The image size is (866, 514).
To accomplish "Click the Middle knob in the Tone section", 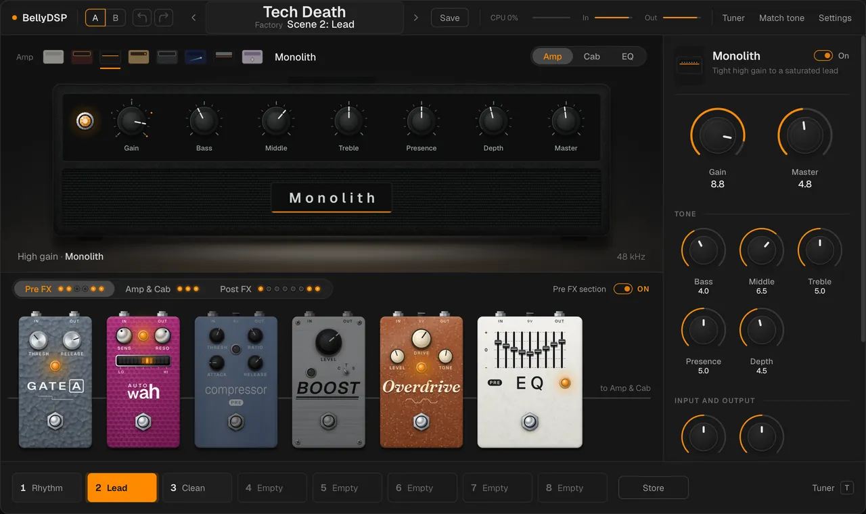I will click(762, 251).
